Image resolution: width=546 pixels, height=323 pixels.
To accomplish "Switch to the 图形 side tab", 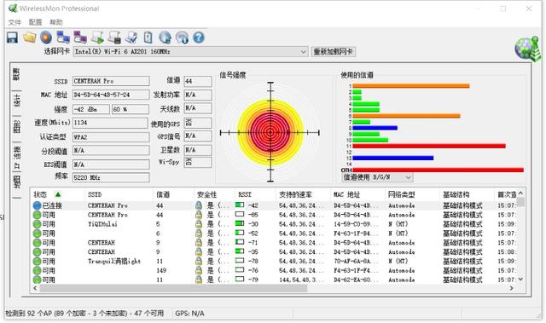I will point(16,127).
